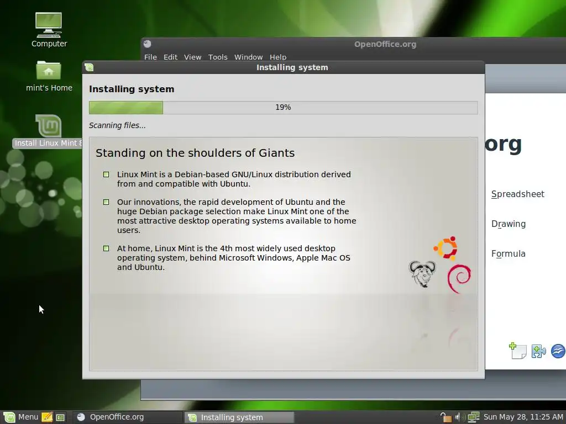Viewport: 566px width, 424px height.
Task: Switch to the Installing system taskbar entry
Action: (x=239, y=417)
